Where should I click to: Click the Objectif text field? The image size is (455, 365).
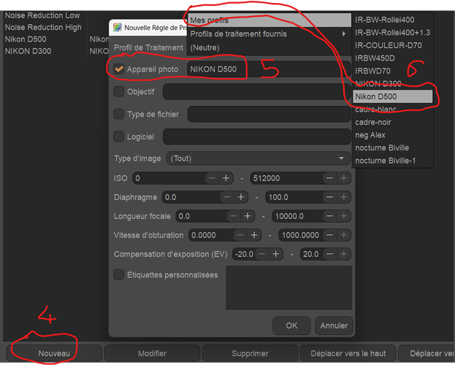257,92
